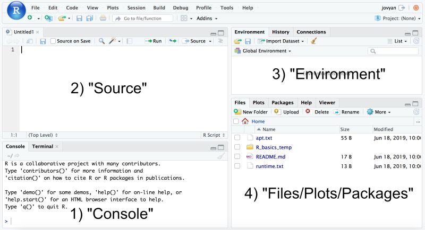Screen dimensions: 425x230
Task: Open the Import Dataset dropdown
Action: click(280, 41)
